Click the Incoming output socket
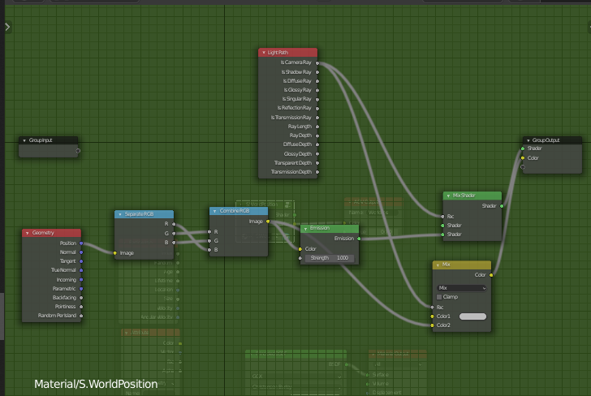Screen dimensions: 591x396 tap(81, 280)
